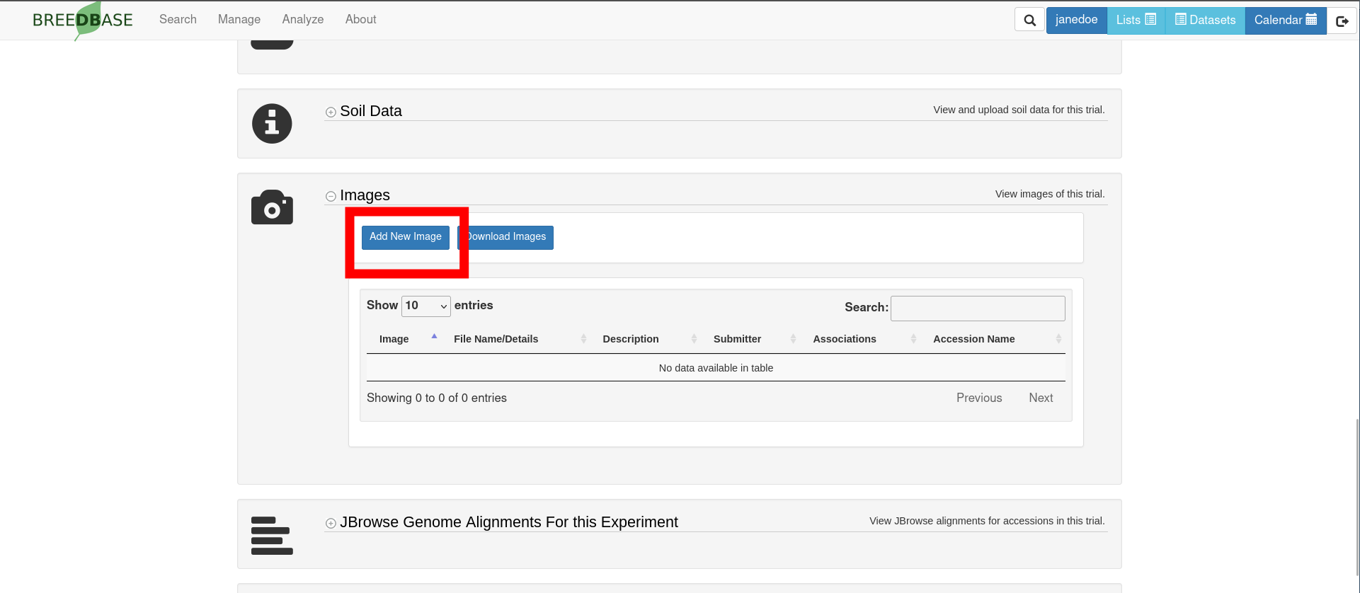Open the Analyze menu

[302, 20]
